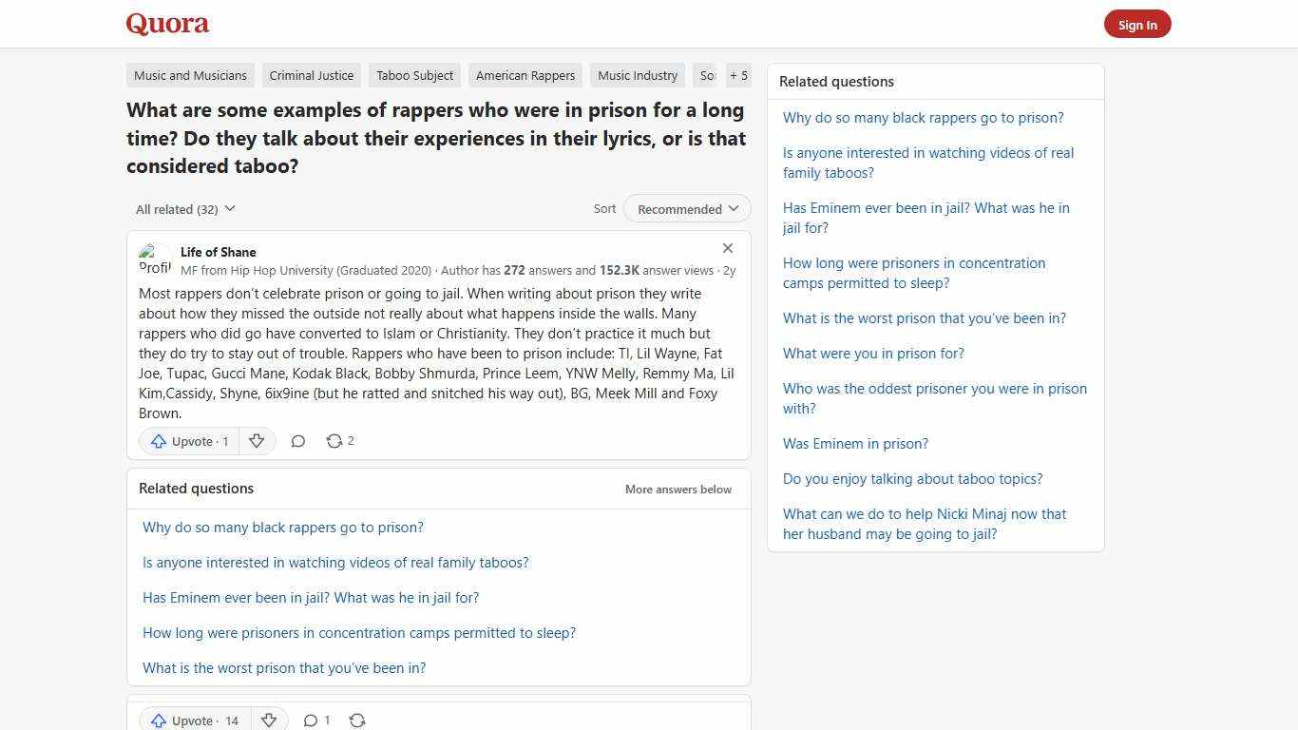The width and height of the screenshot is (1298, 730).
Task: Click the Quora logo
Action: click(167, 24)
